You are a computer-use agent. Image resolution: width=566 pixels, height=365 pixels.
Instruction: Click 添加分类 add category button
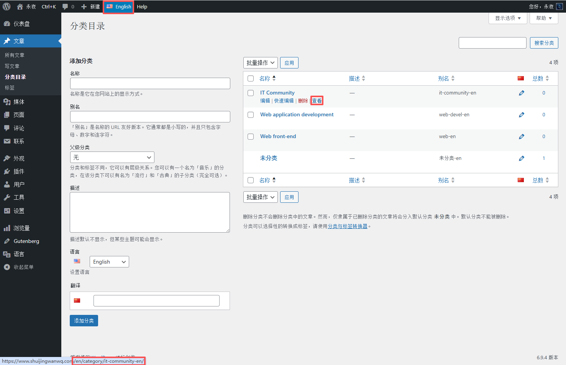click(x=84, y=321)
